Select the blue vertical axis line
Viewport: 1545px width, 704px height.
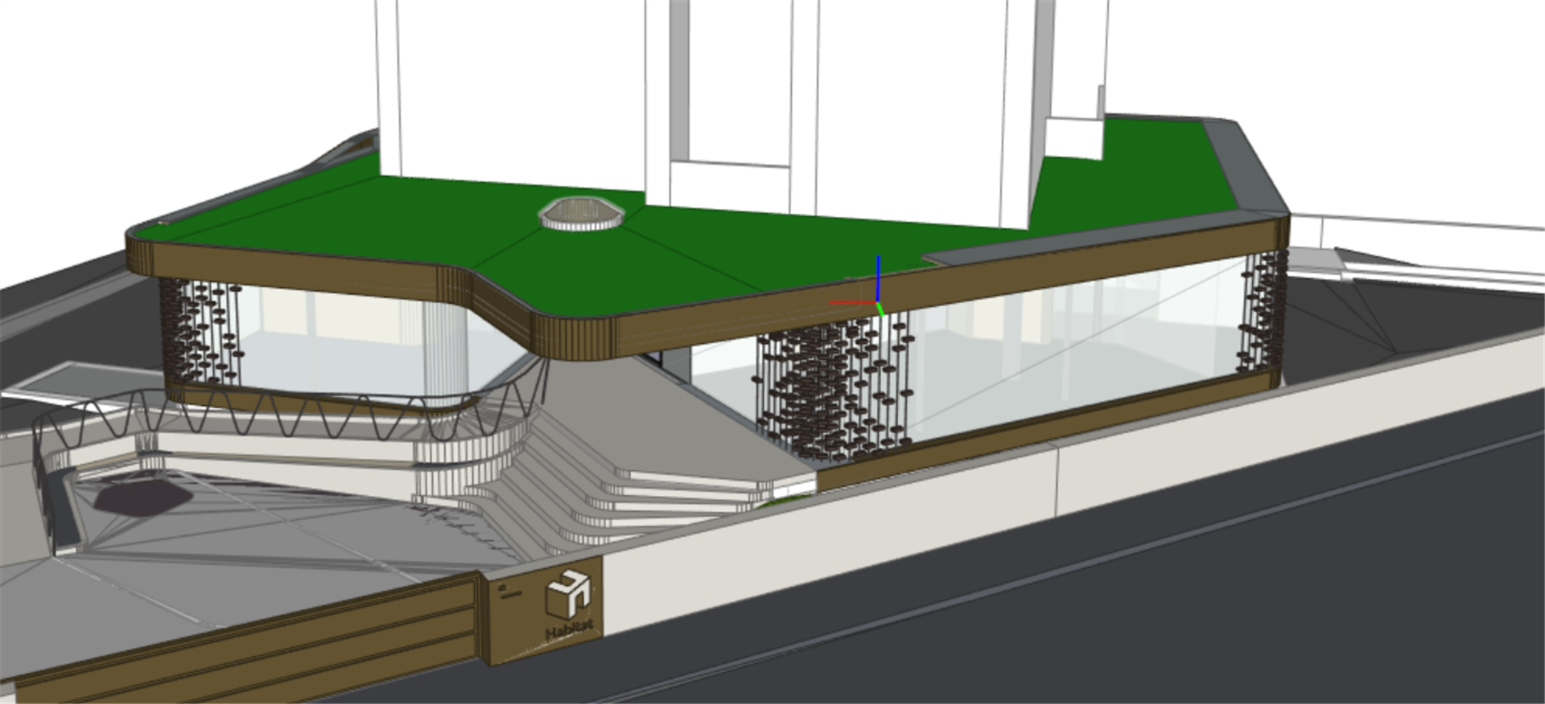[x=878, y=276]
